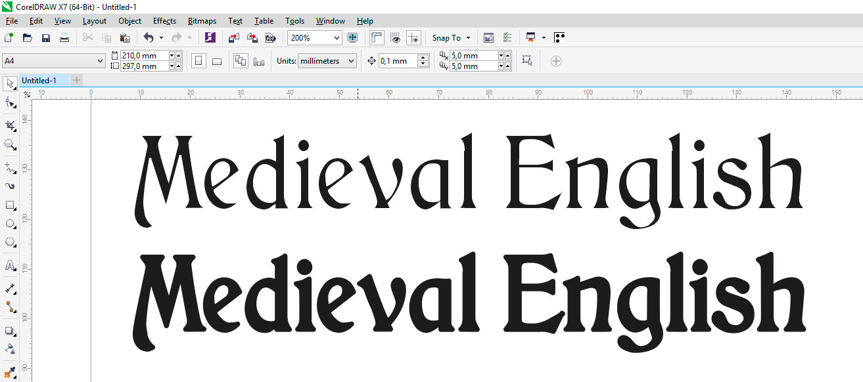
Task: Click the Import icon
Action: pos(234,38)
